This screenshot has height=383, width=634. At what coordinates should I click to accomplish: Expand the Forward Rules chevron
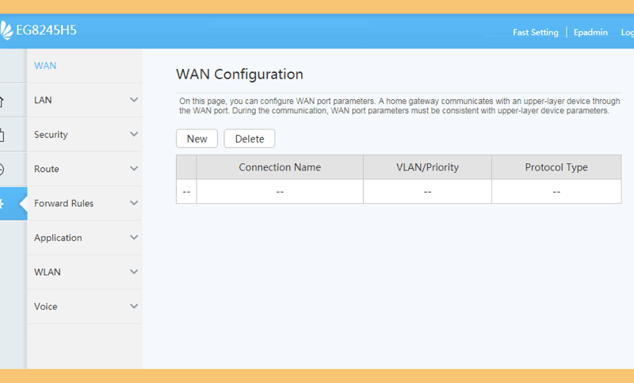pyautogui.click(x=134, y=203)
